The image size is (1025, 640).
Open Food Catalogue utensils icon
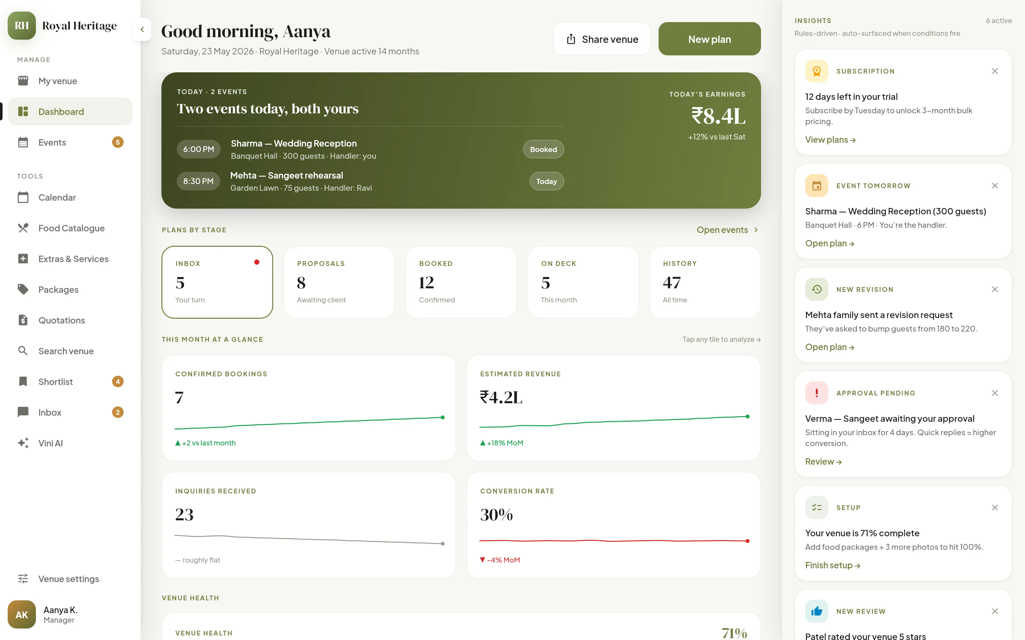(x=23, y=228)
